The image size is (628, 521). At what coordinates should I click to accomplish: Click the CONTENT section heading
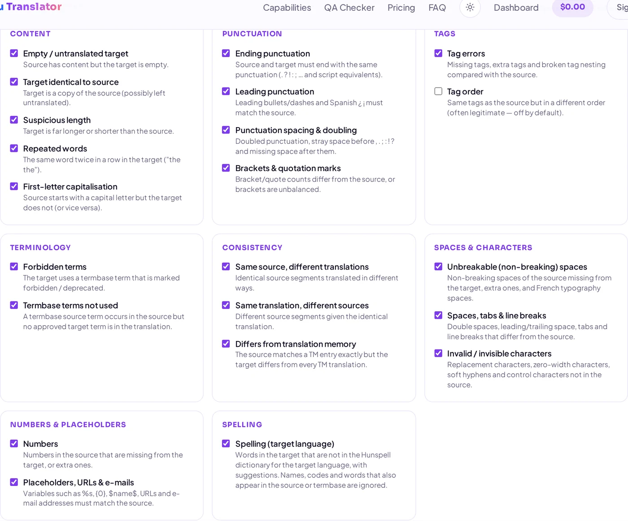[31, 34]
